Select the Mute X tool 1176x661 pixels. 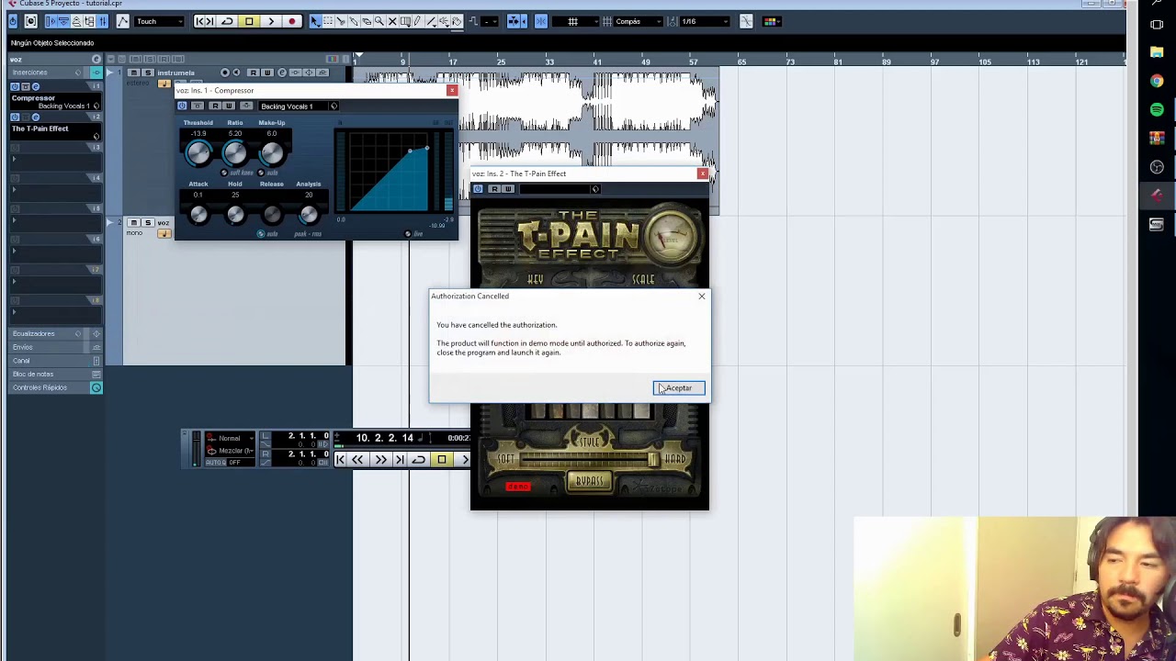point(392,21)
